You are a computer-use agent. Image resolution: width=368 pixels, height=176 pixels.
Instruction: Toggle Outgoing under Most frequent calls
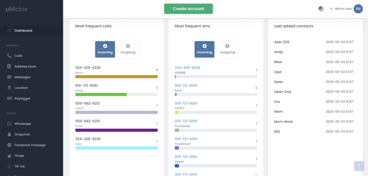pyautogui.click(x=128, y=49)
